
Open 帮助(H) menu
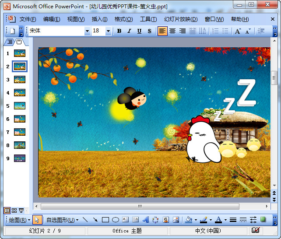[240, 19]
